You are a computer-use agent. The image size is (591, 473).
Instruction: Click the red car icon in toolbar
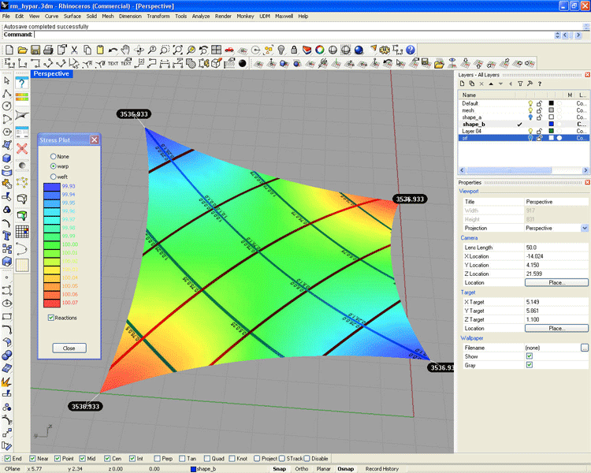(x=229, y=50)
